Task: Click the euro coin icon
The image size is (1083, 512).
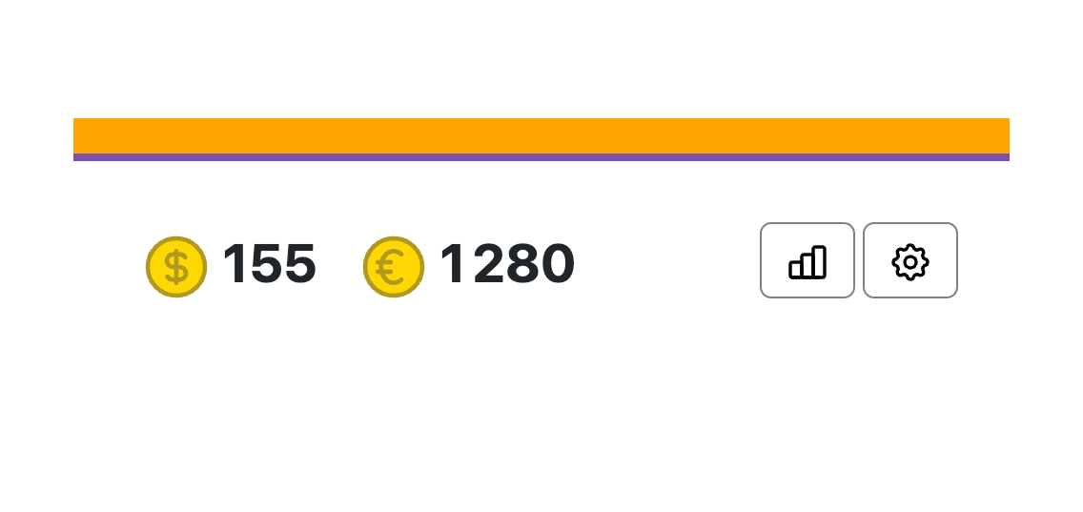Action: click(x=394, y=267)
